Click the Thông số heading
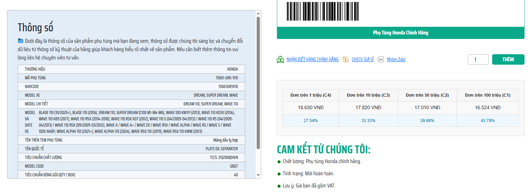Image resolution: width=528 pixels, height=193 pixels. point(36,27)
